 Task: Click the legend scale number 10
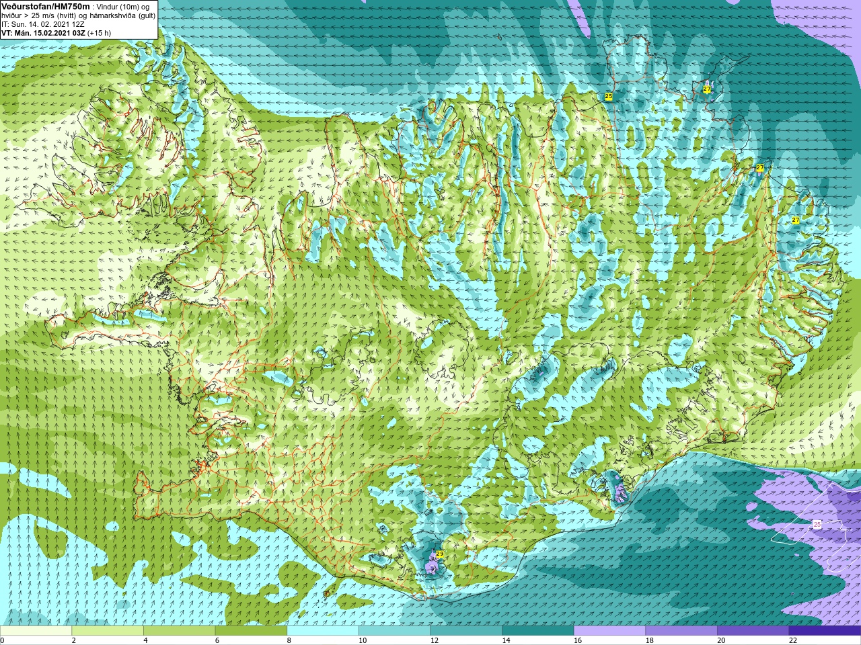click(x=363, y=640)
